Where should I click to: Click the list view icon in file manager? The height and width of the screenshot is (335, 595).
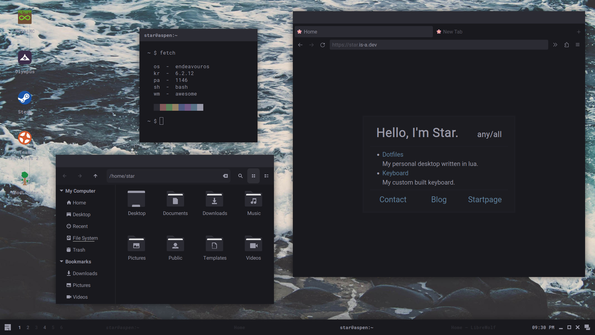tap(266, 176)
